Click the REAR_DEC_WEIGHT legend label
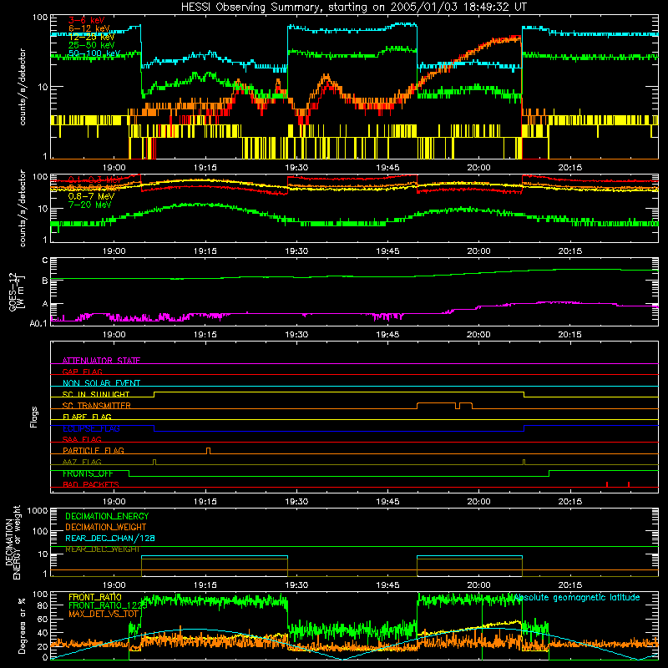Screen dimensions: 668x668 point(102,549)
